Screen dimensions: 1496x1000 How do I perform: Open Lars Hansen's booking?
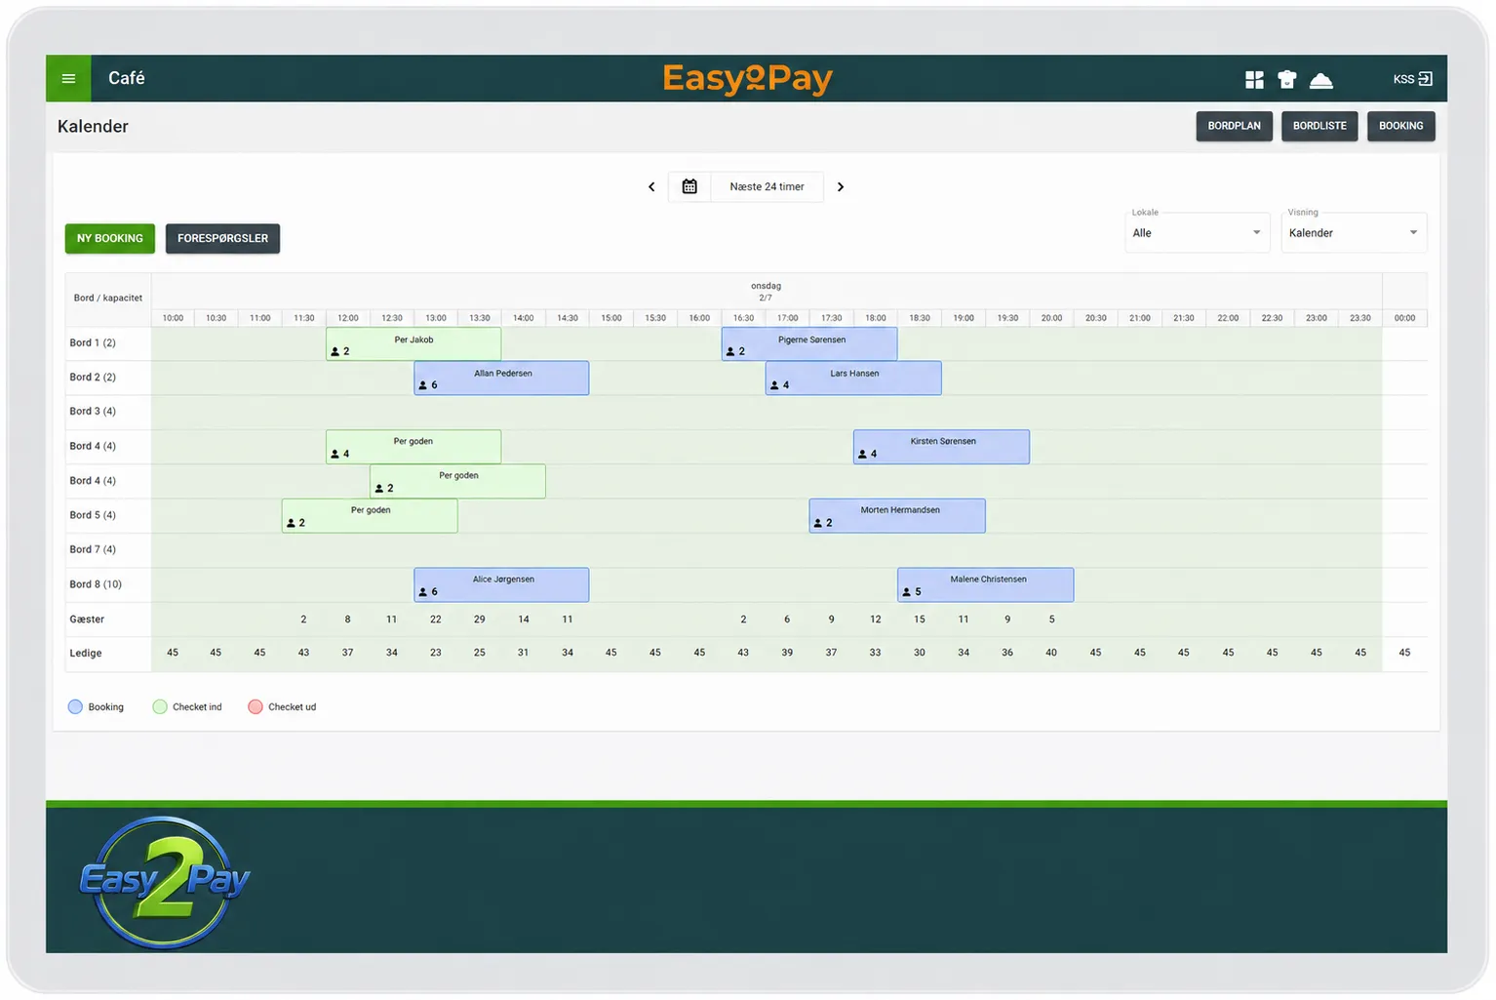click(853, 379)
